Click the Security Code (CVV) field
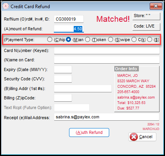165x156 pixels. (63, 79)
